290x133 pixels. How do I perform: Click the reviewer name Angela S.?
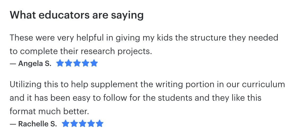pos(35,64)
